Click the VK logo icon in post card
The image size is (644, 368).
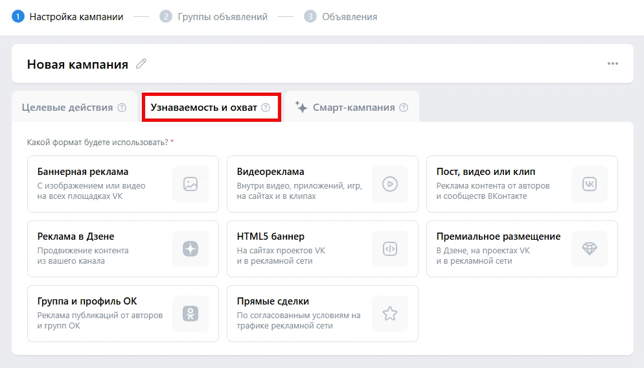point(589,184)
